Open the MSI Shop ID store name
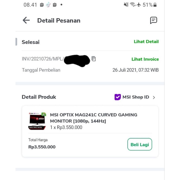180x180 pixels. [x=136, y=97]
